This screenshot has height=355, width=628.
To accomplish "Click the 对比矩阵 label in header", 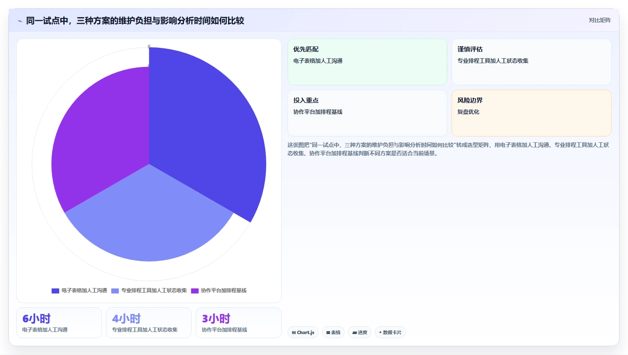I will [x=599, y=20].
